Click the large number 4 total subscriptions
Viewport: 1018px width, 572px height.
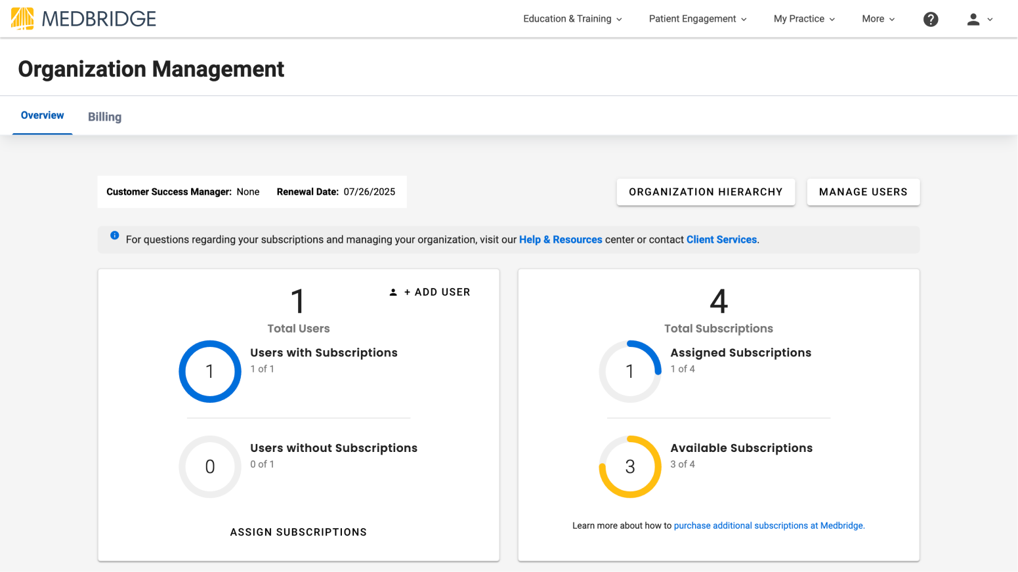[719, 302]
